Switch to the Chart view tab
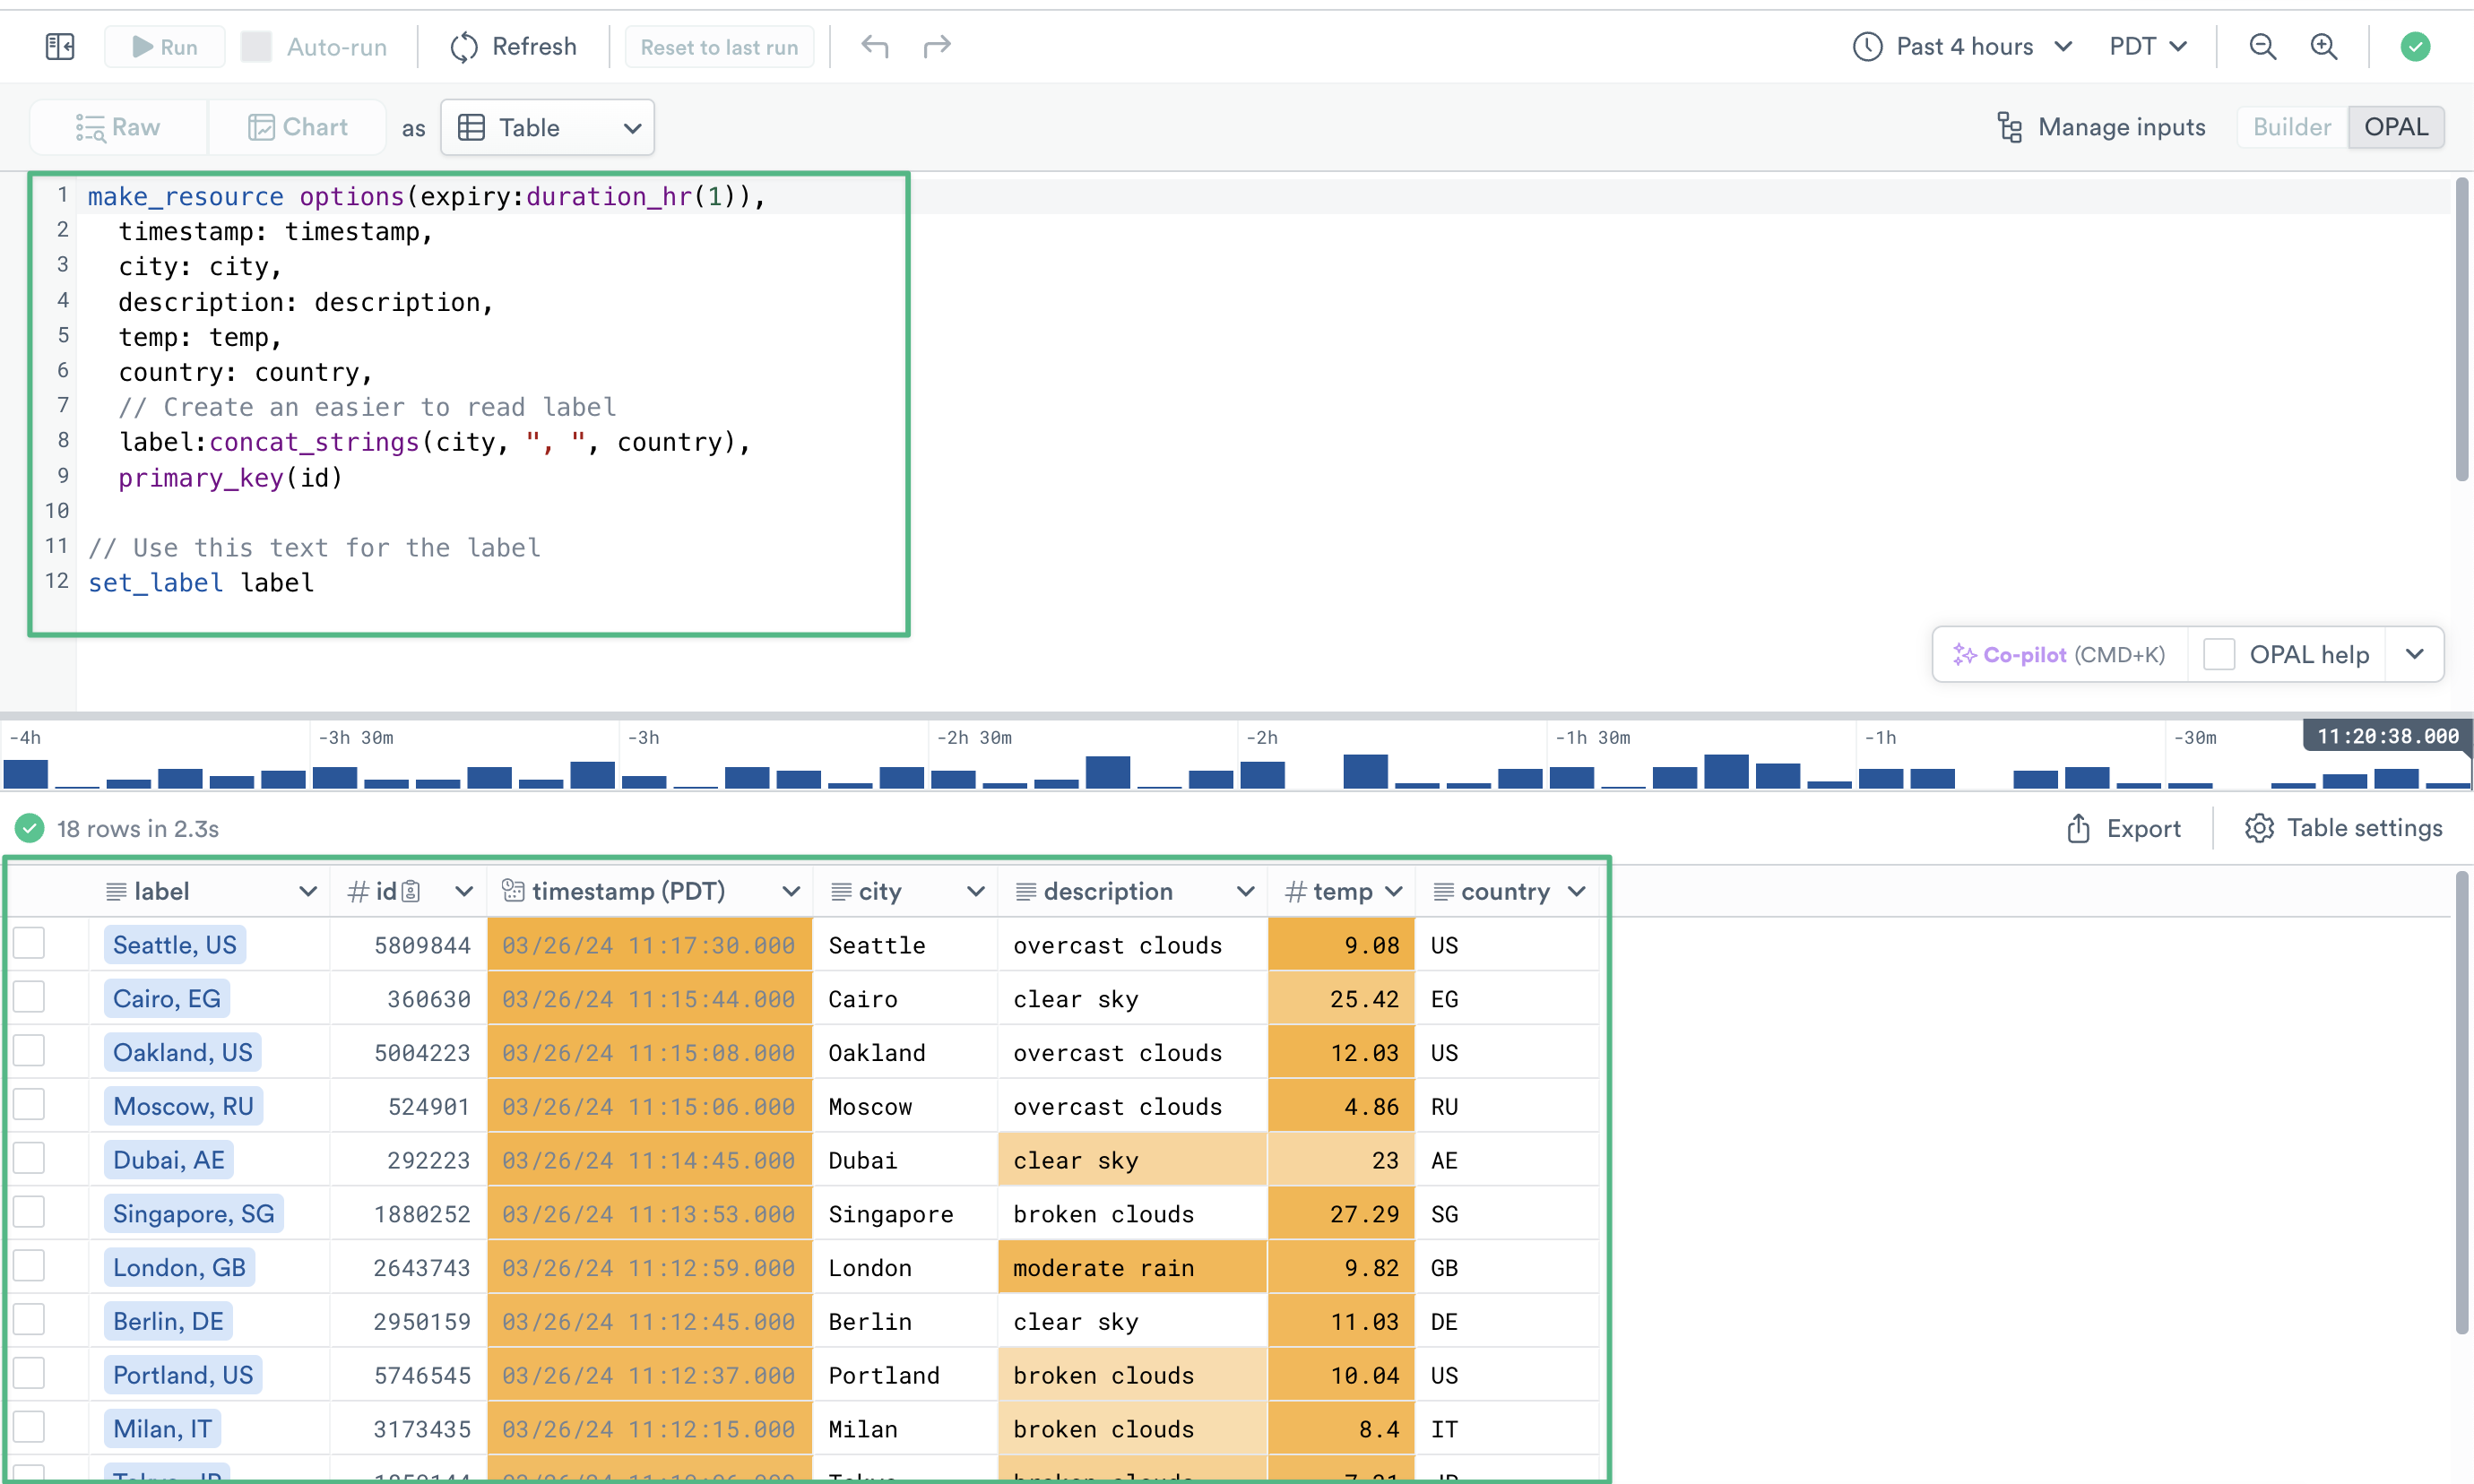The image size is (2474, 1484). point(297,127)
